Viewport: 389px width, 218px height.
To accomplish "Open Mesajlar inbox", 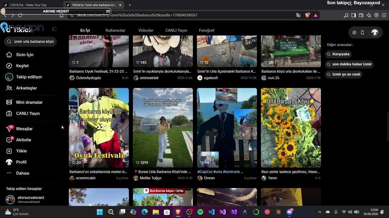I will (20, 129).
